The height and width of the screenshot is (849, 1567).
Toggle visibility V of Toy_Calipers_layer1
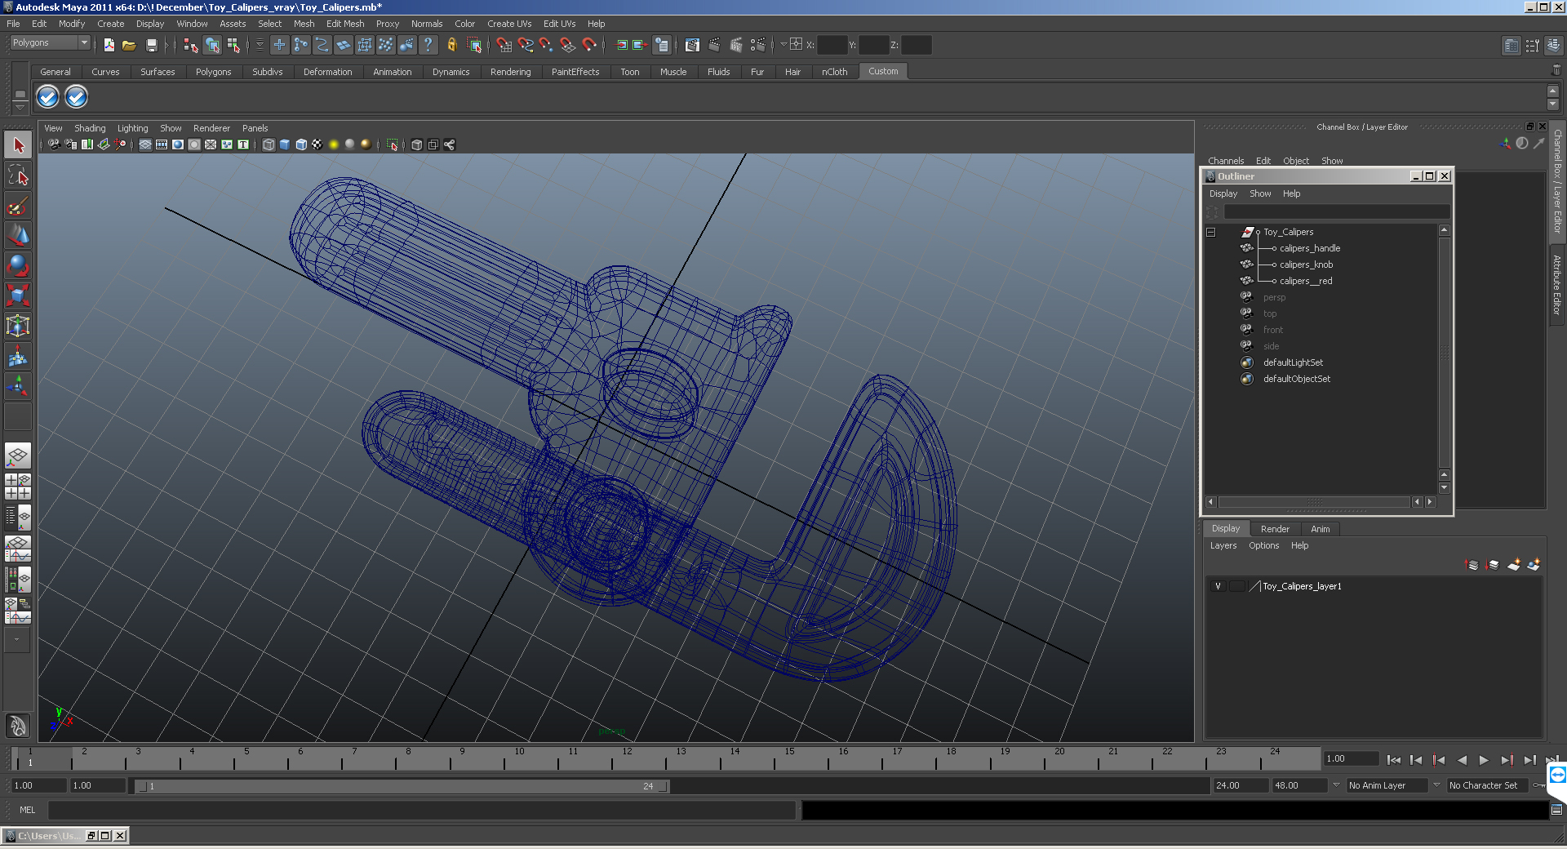[1218, 586]
